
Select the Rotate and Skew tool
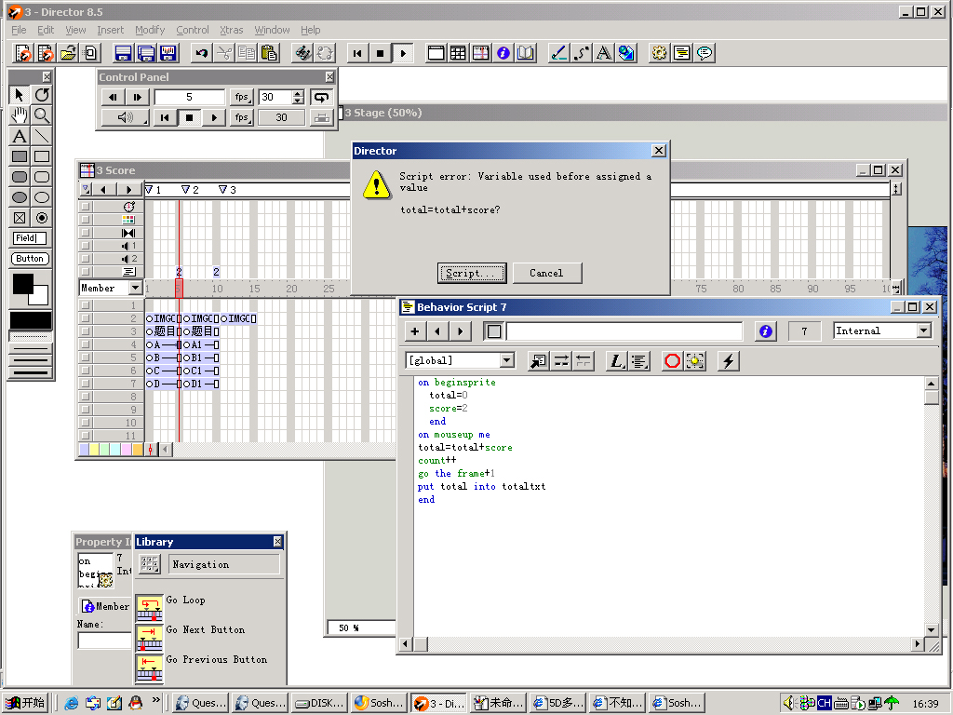pos(42,95)
